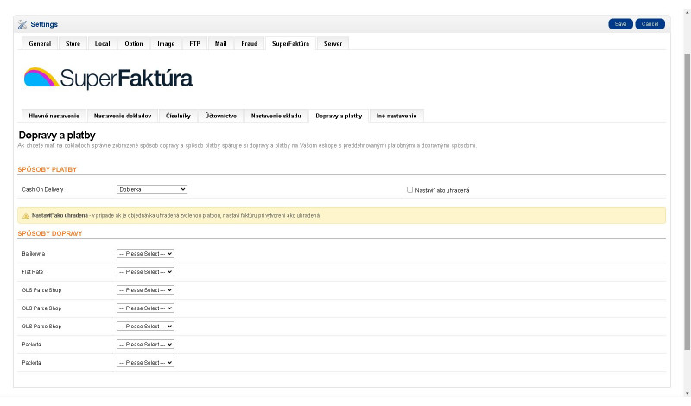691x406 pixels.
Task: Open the Image tab
Action: pos(166,44)
